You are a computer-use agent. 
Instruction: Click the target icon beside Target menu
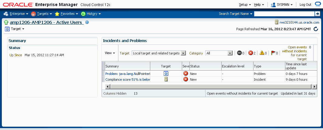7,29
